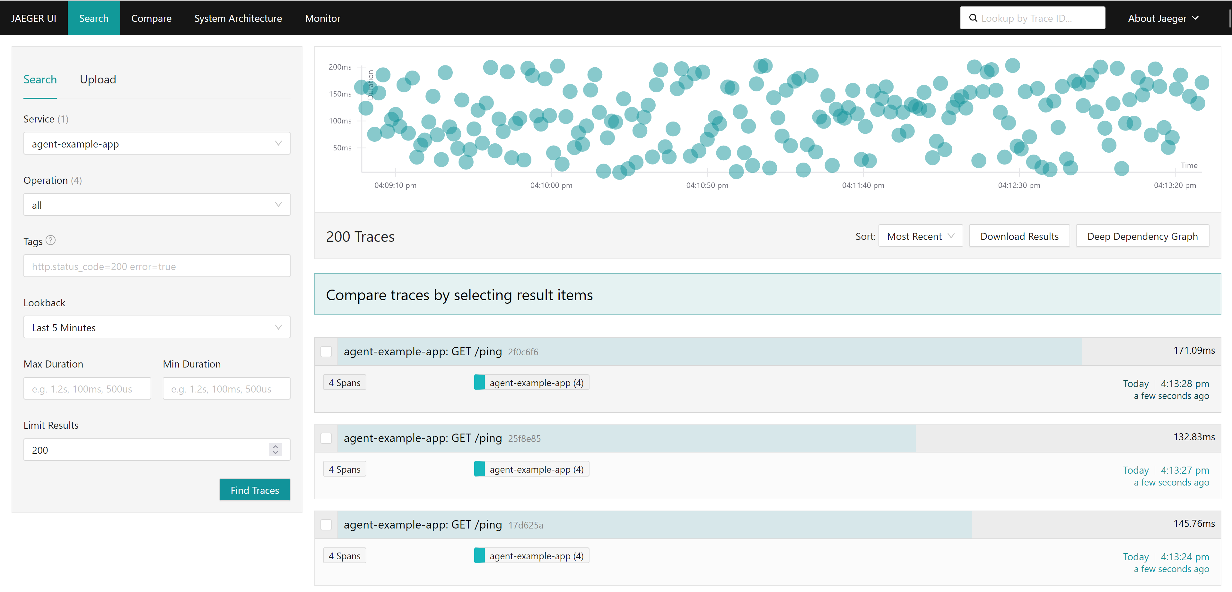Image resolution: width=1232 pixels, height=592 pixels.
Task: Open the Deep Dependency Graph
Action: click(1141, 236)
